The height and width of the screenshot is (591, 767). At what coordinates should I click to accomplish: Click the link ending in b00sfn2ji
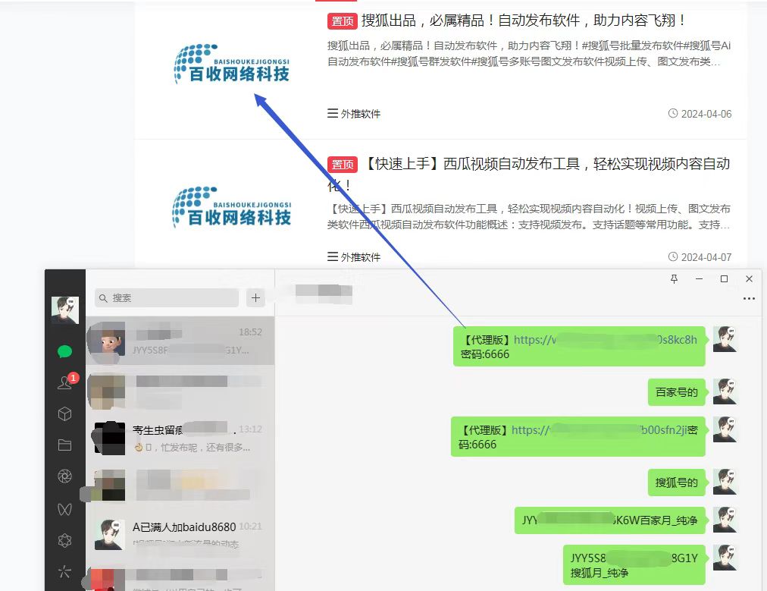tap(600, 430)
